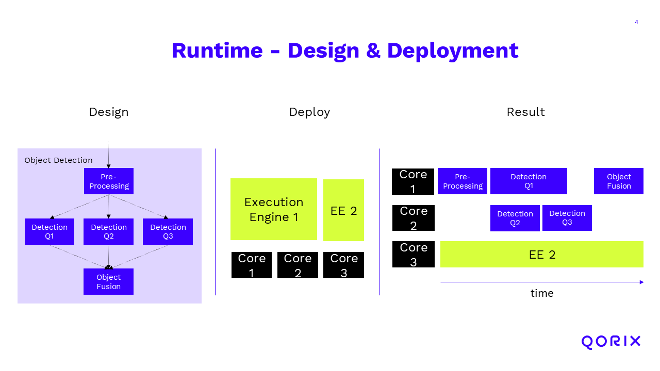This screenshot has width=660, height=371.
Task: Click the EE 2 box under Deploy
Action: tap(343, 210)
